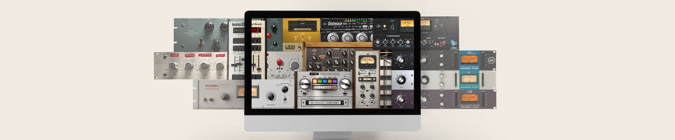This screenshot has width=675, height=140.
Task: Toggle the yellow Power lamp on compressor
Action: click(385, 26)
